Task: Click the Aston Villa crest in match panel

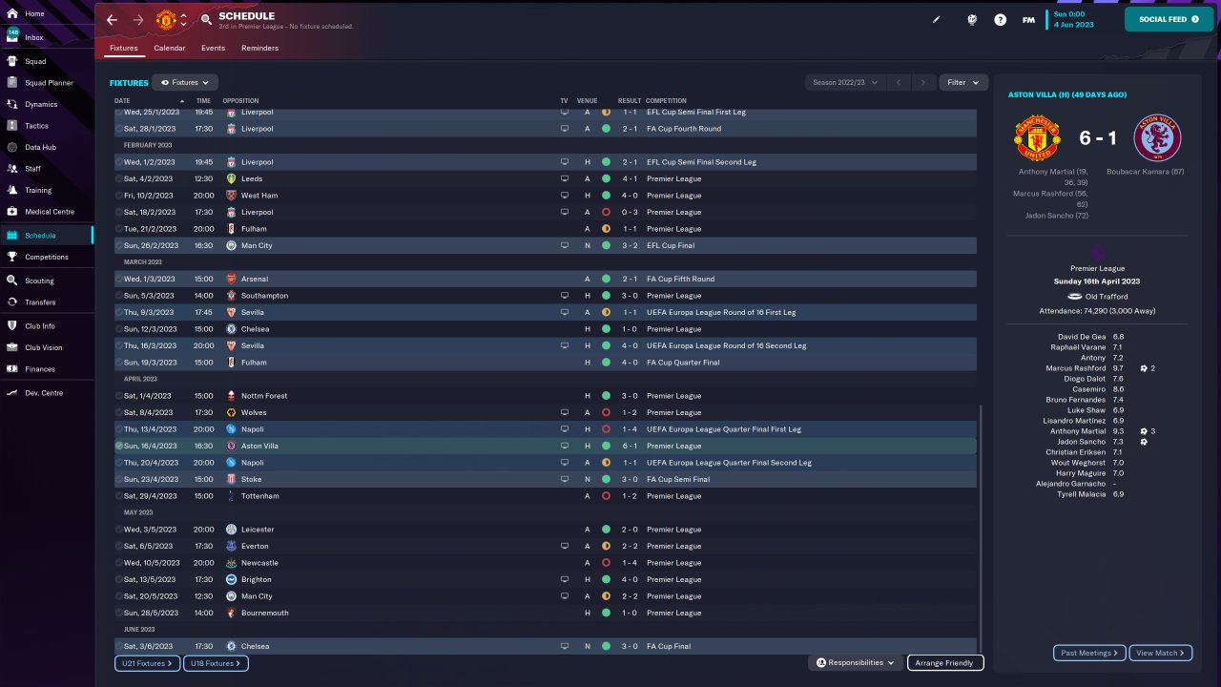Action: (1157, 139)
